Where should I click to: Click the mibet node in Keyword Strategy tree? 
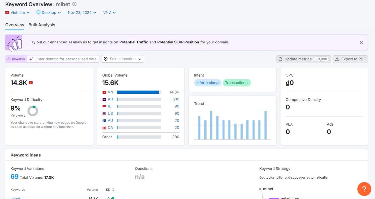coord(268,189)
